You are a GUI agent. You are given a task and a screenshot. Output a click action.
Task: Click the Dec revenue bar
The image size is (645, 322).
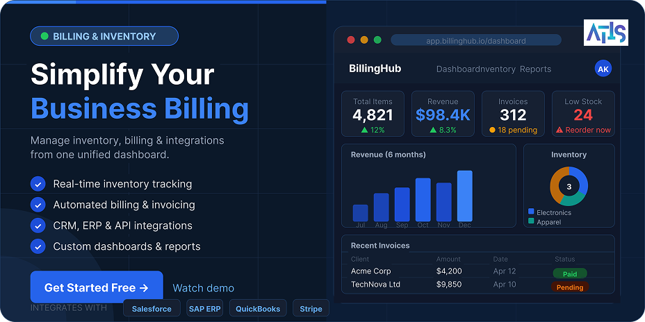(x=465, y=196)
